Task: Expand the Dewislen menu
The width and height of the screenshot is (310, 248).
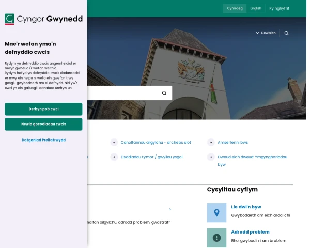Action: tap(266, 33)
